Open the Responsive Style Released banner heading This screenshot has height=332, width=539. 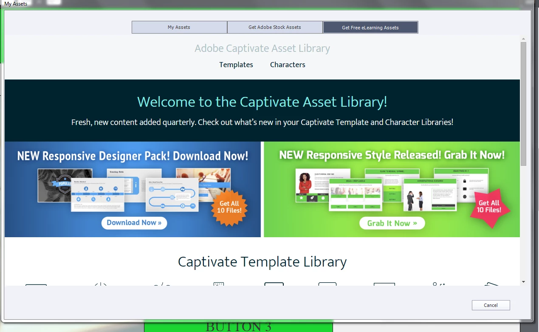[392, 155]
